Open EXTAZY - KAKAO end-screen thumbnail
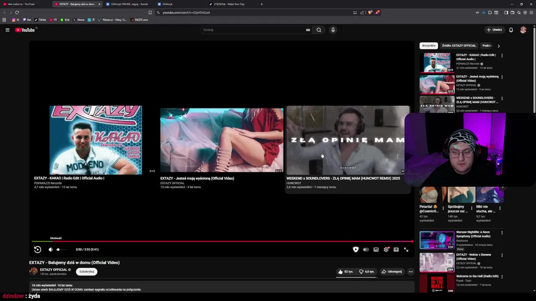Screen dimensions: 536x301 (x=96, y=140)
